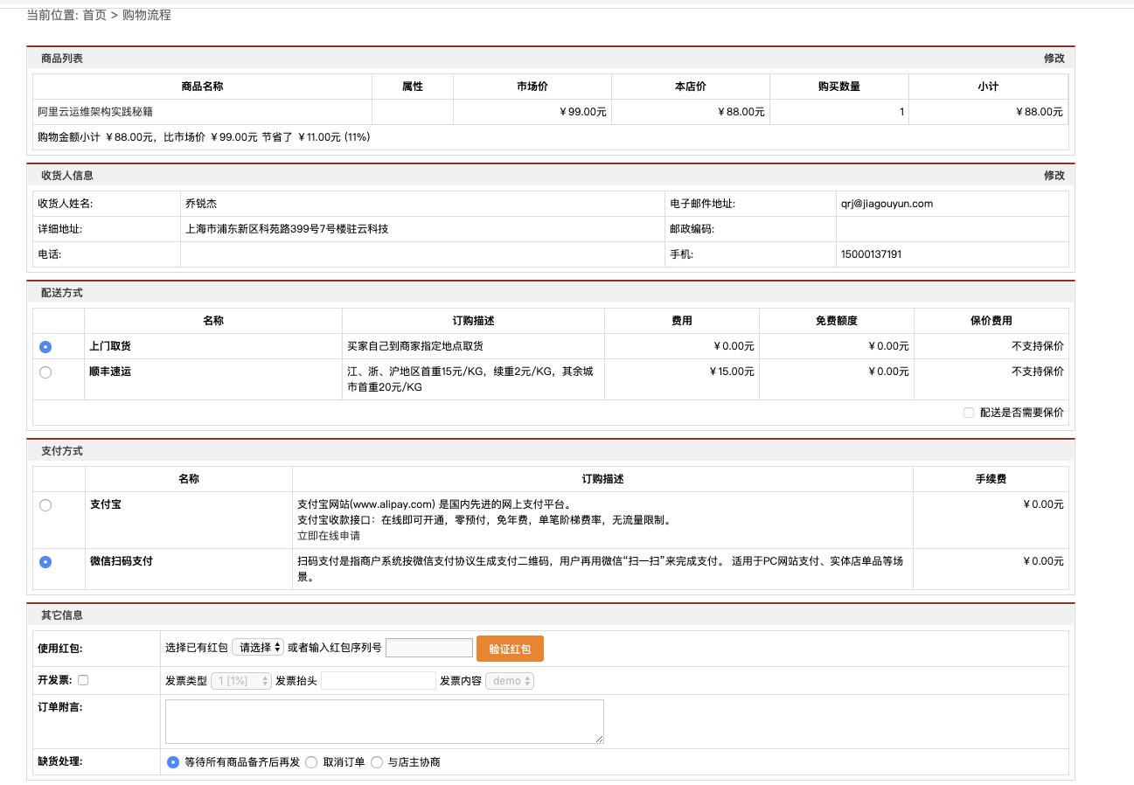
Task: Click the 发票抬头 input field
Action: tap(378, 679)
